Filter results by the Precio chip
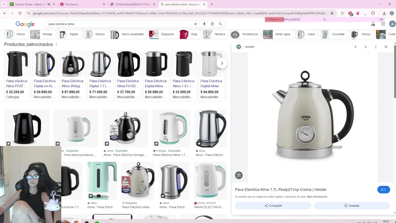Image resolution: width=396 pixels, height=223 pixels. tap(16, 34)
